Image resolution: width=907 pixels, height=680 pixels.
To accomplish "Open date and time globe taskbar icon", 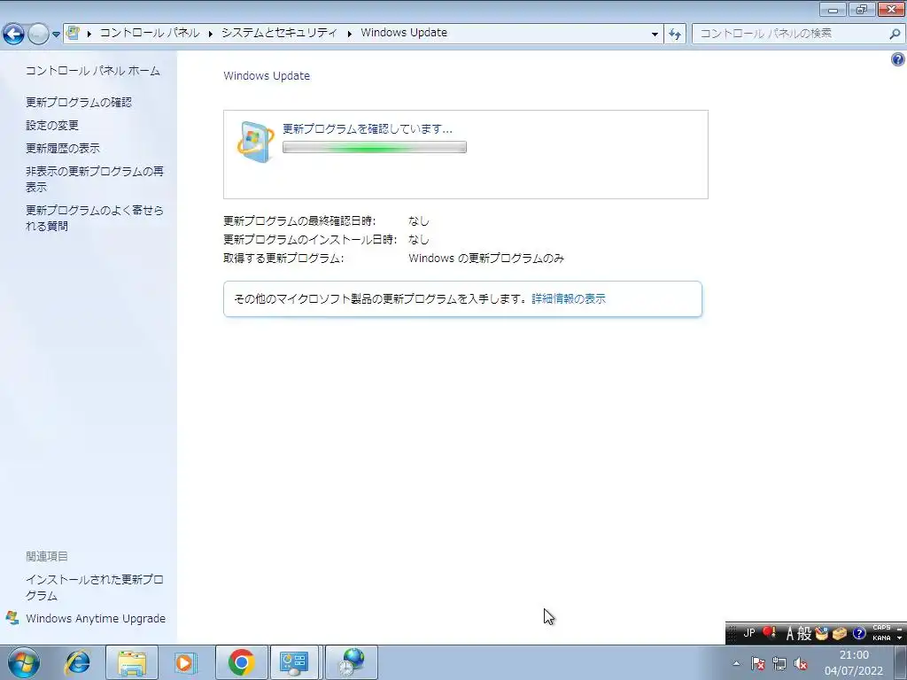I will [352, 662].
